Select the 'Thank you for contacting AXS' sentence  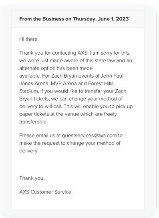coord(54,53)
